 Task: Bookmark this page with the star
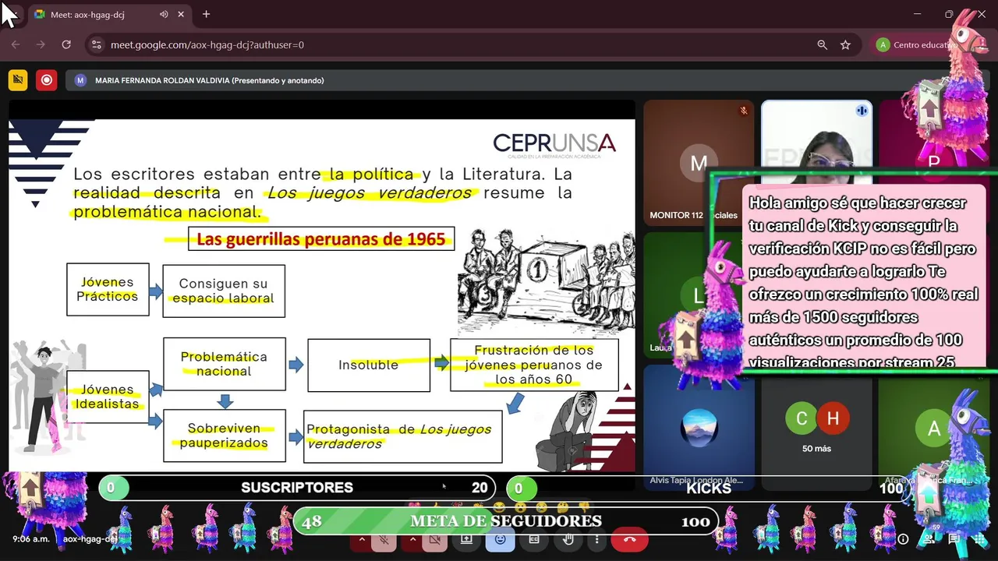click(x=845, y=45)
